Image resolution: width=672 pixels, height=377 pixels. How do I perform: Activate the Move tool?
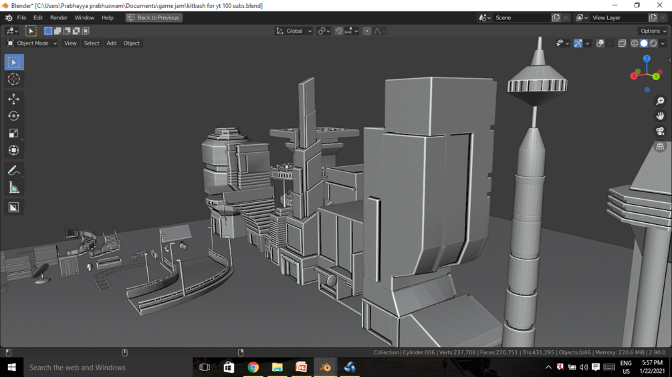click(13, 99)
